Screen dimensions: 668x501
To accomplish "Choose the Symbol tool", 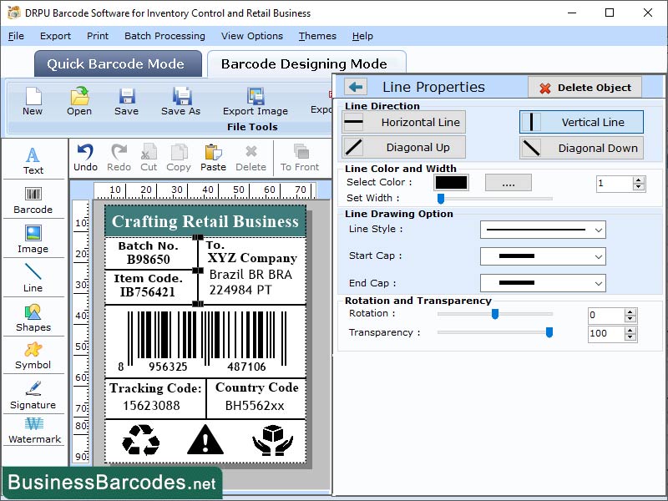I will click(33, 357).
